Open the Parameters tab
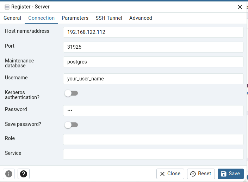This screenshot has width=248, height=182. [75, 18]
